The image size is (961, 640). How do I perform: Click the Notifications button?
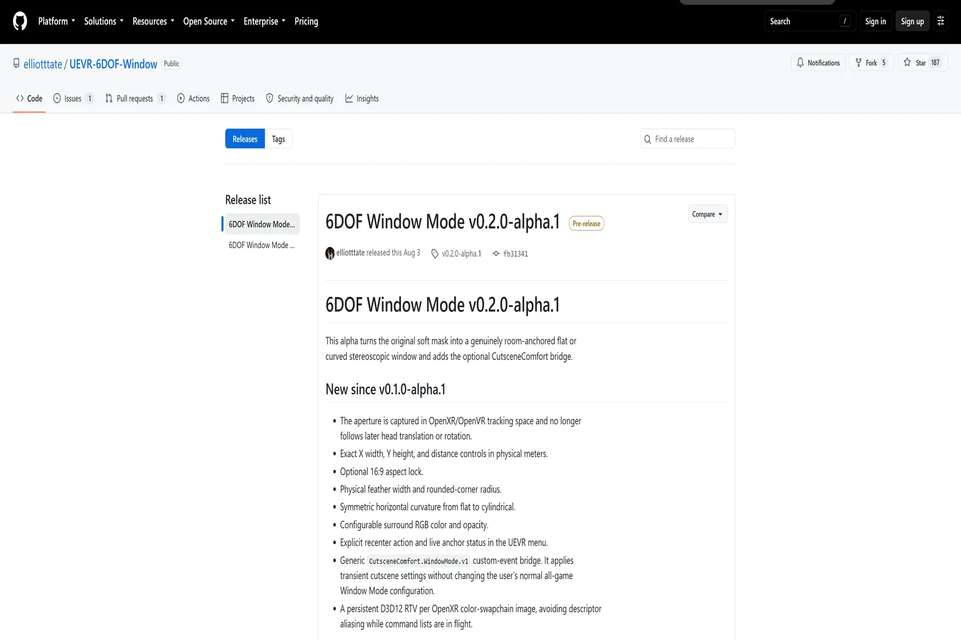coord(818,62)
